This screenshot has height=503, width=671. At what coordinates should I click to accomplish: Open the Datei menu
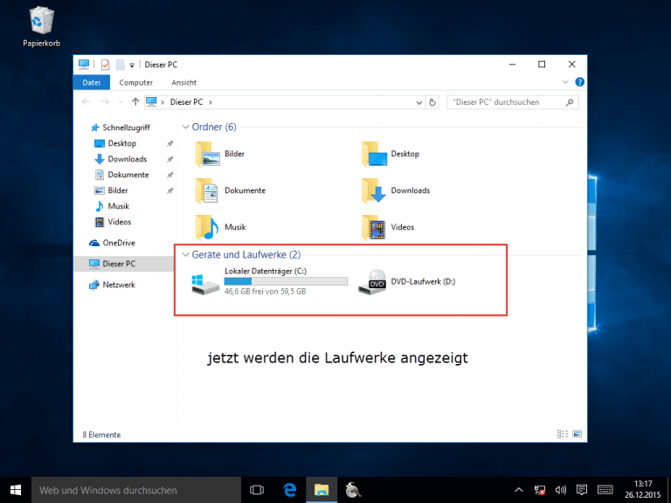(x=92, y=83)
